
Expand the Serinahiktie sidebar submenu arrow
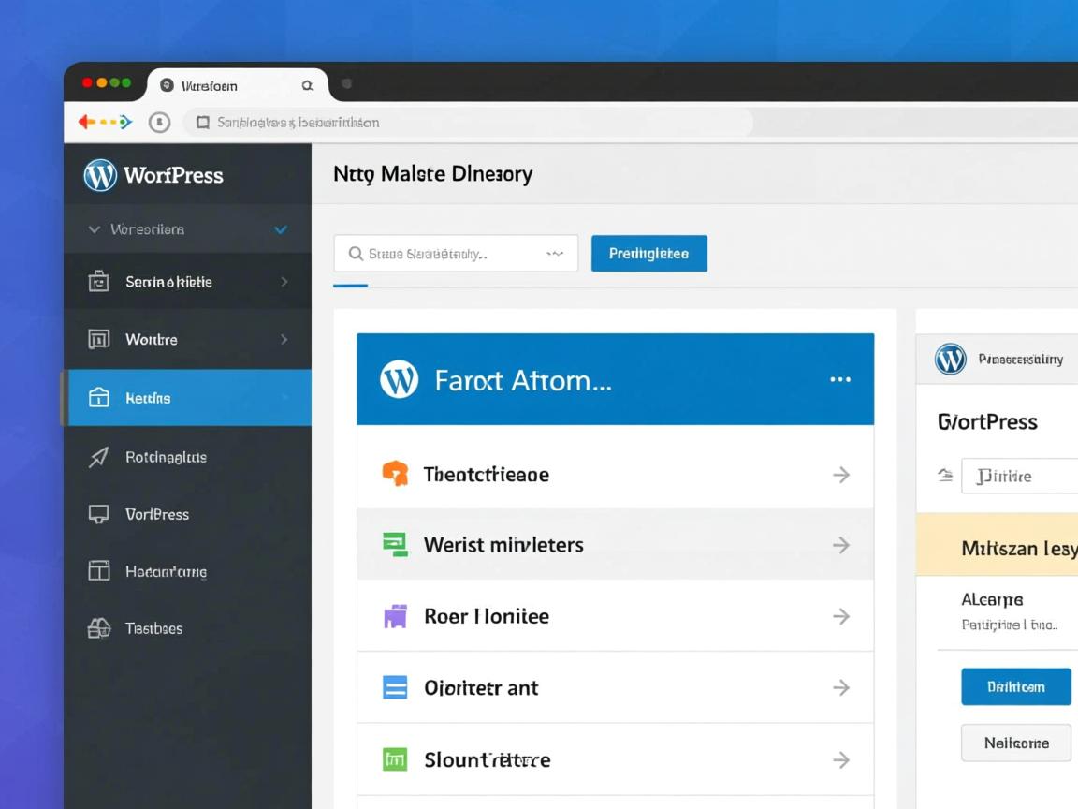point(284,282)
